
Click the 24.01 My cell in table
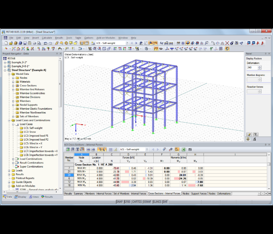179,175
